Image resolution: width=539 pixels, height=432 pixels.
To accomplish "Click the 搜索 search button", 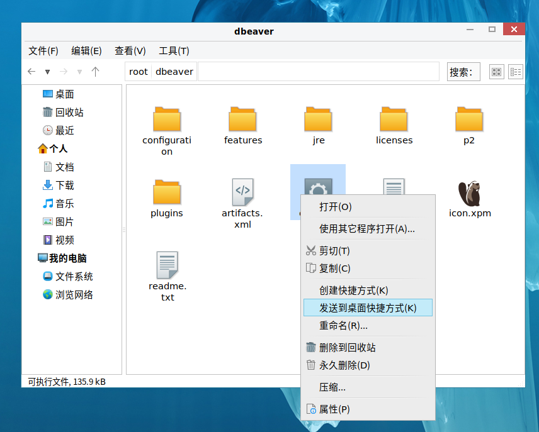I will coord(463,72).
